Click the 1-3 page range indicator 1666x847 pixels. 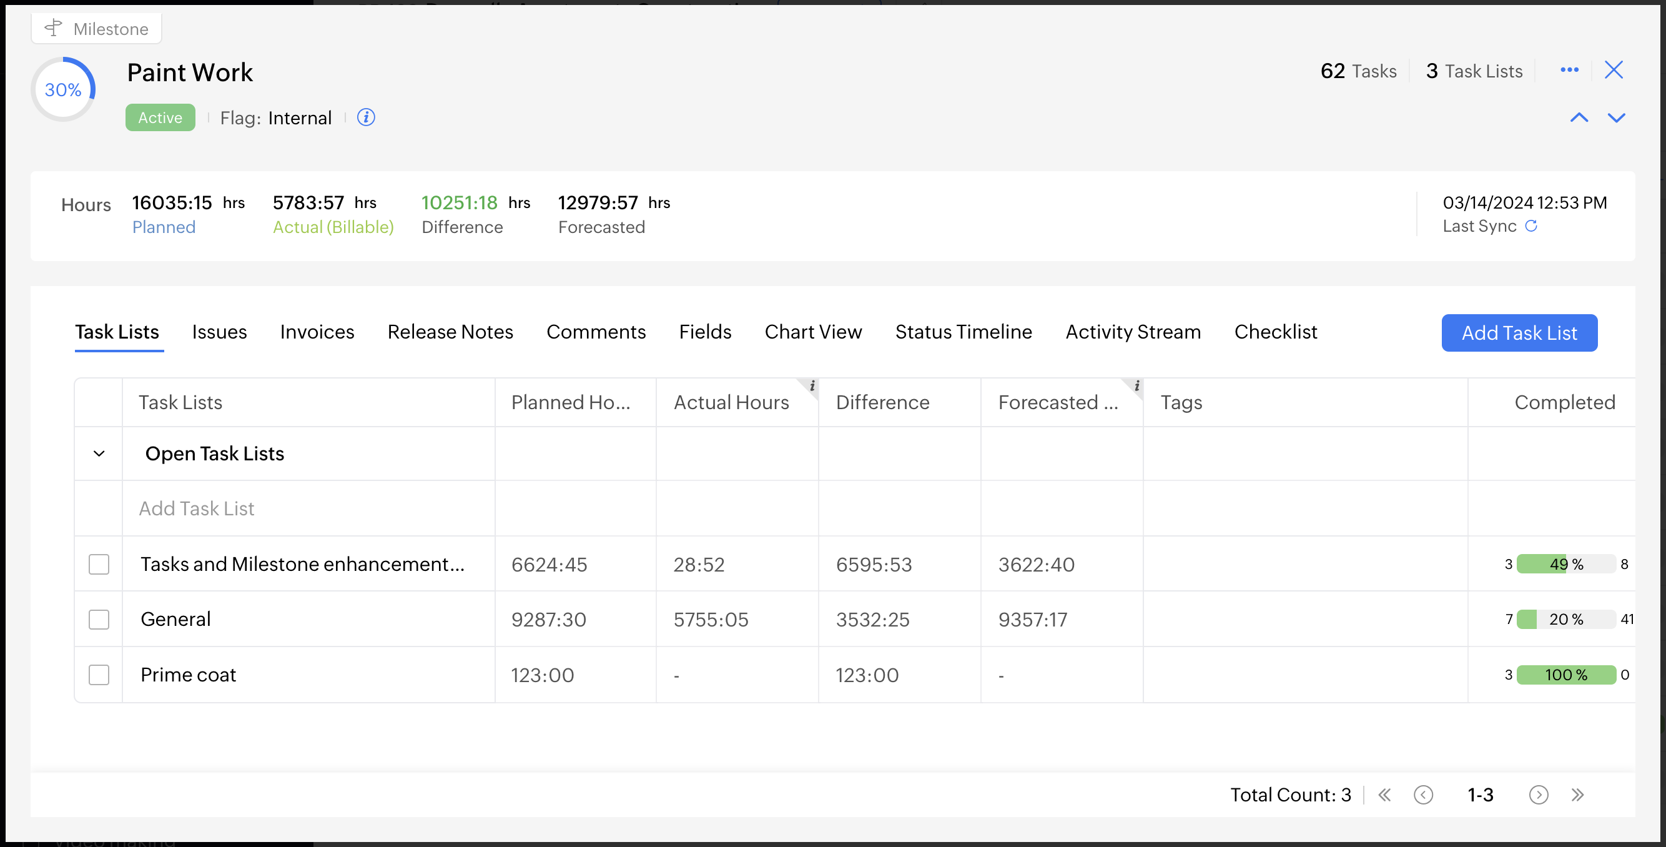tap(1480, 795)
